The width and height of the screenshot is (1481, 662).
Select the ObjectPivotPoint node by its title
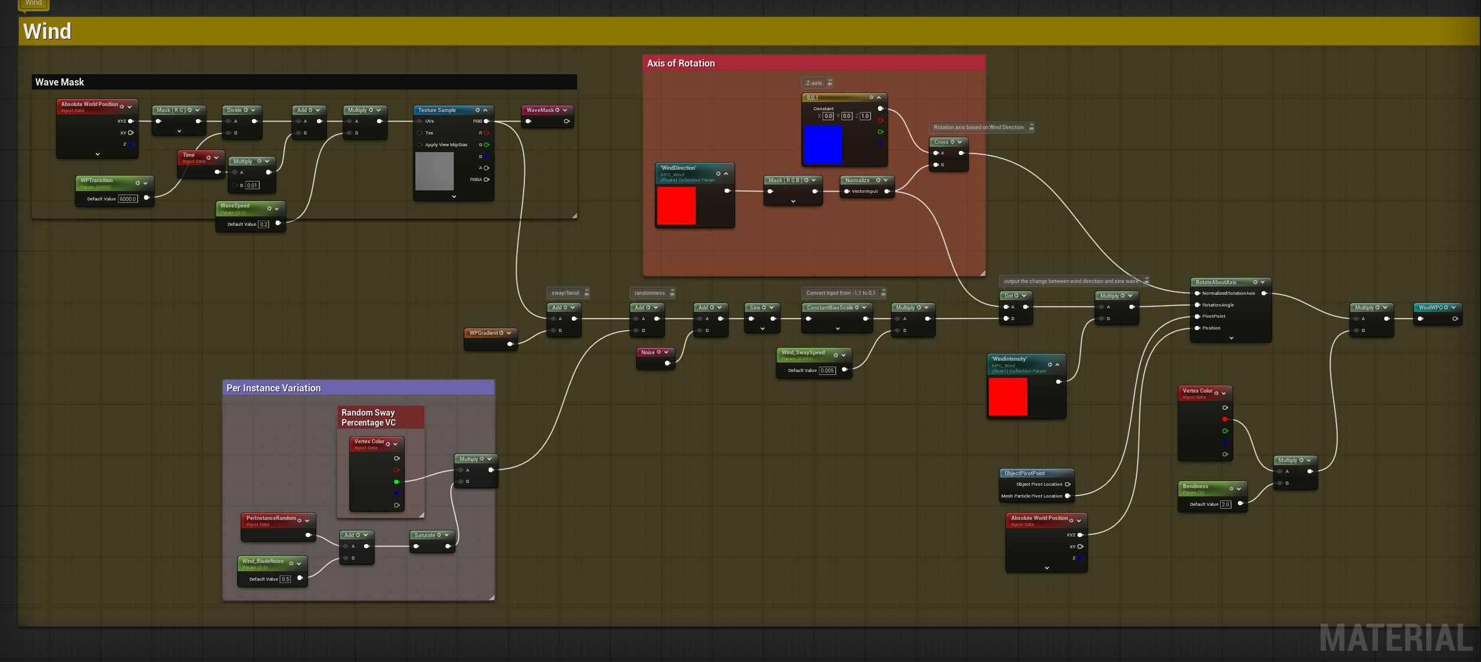click(x=1025, y=473)
